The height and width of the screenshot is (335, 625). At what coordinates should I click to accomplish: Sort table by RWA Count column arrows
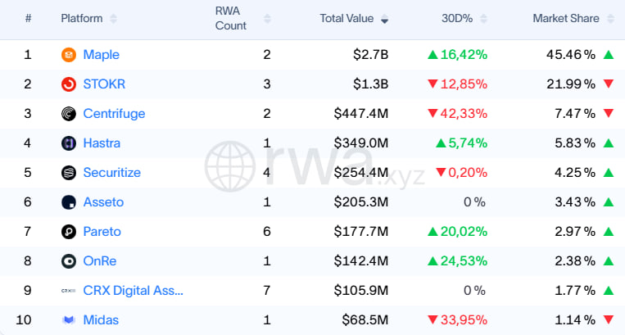[x=267, y=19]
